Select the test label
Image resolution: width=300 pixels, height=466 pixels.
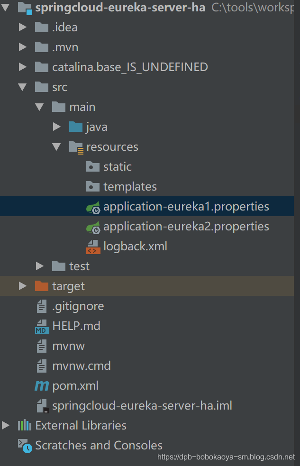(x=79, y=266)
